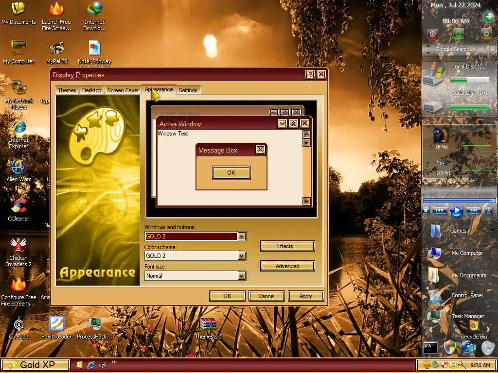
Task: Click the help question mark button
Action: point(310,74)
